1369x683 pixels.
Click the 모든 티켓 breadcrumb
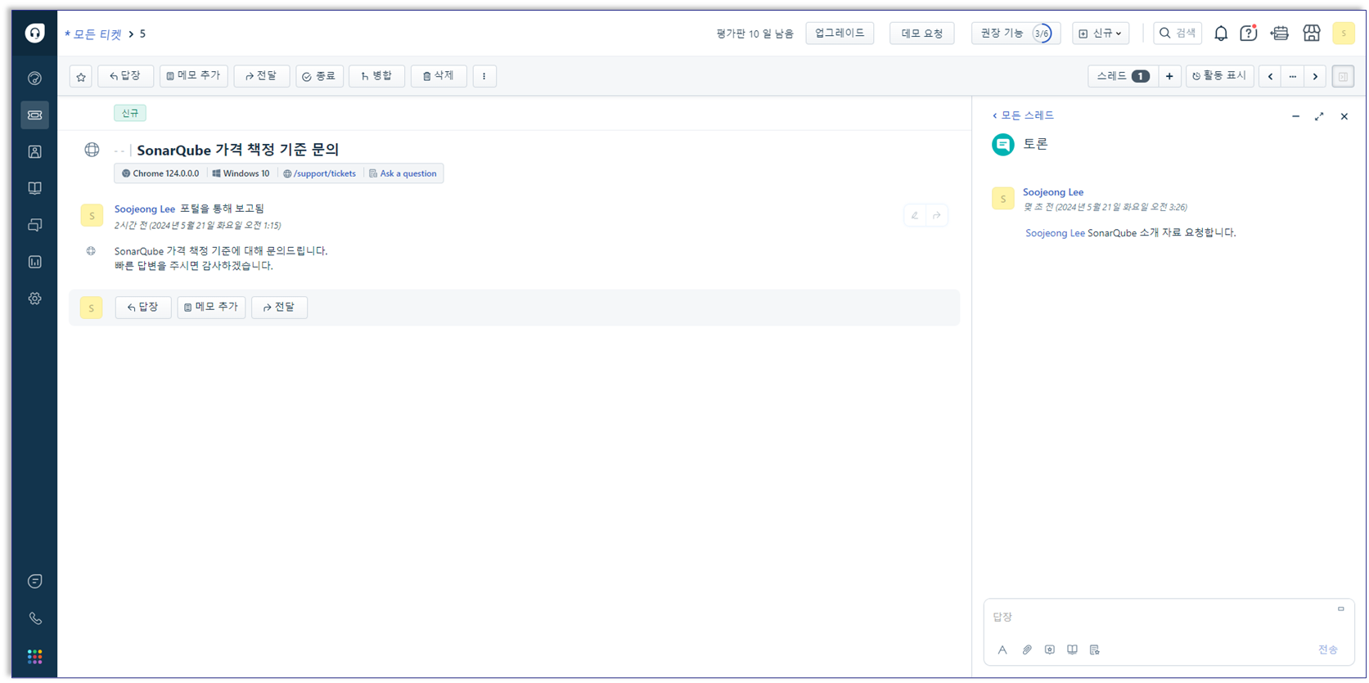tap(94, 34)
